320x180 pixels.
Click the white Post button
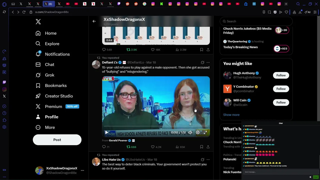[57, 140]
